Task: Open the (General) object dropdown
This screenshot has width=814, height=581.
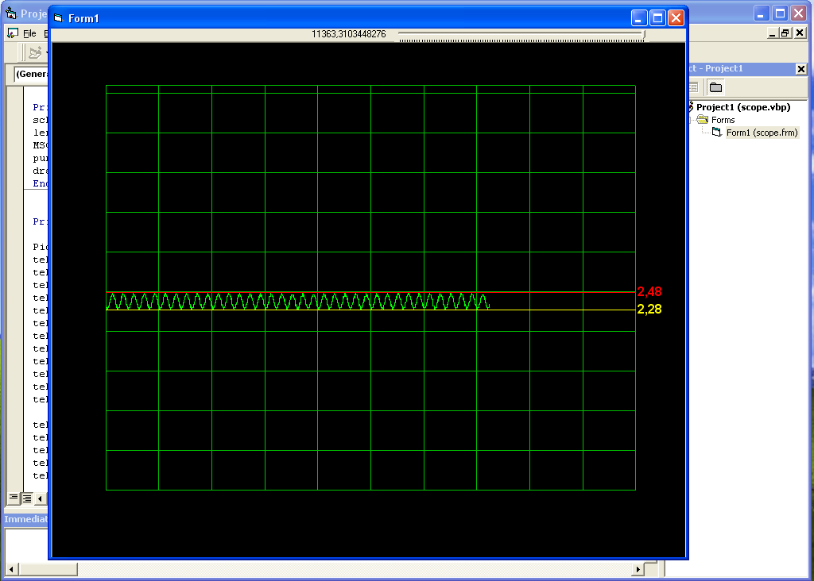Action: [32, 74]
